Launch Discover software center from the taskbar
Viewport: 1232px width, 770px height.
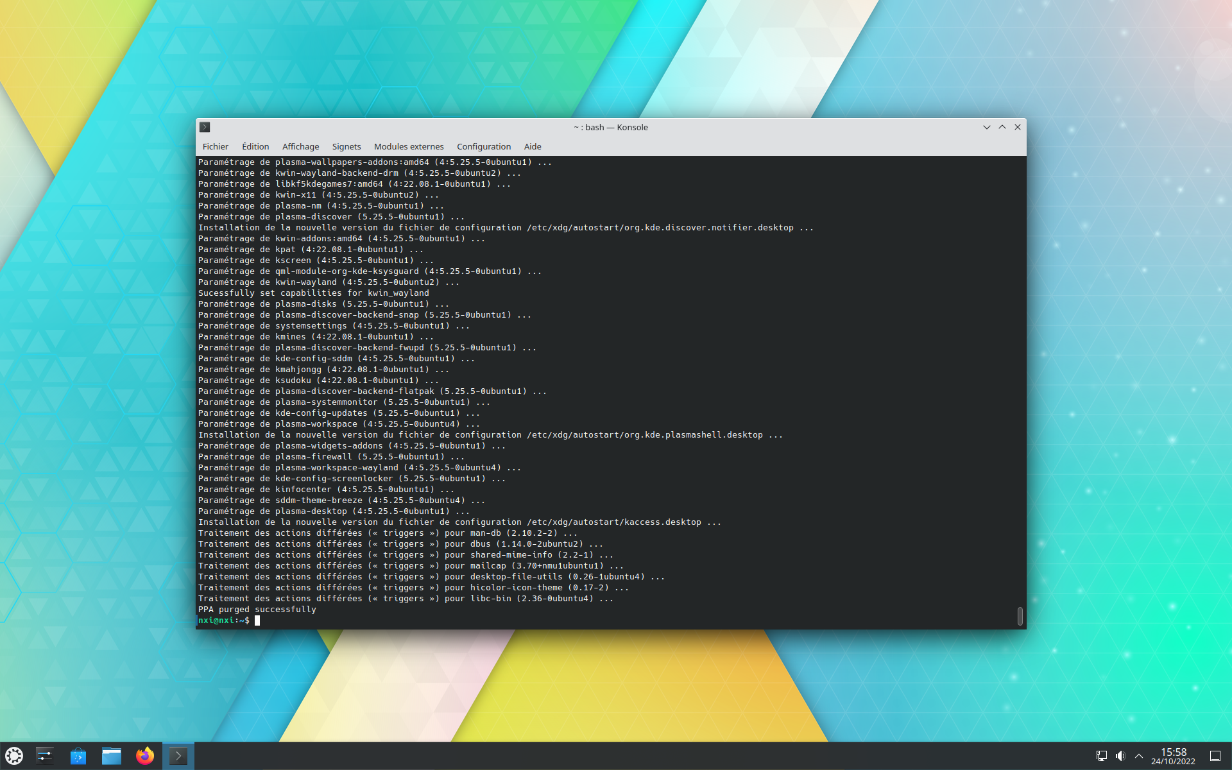[78, 756]
